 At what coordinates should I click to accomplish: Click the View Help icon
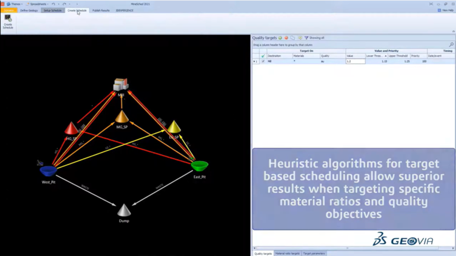pos(439,10)
